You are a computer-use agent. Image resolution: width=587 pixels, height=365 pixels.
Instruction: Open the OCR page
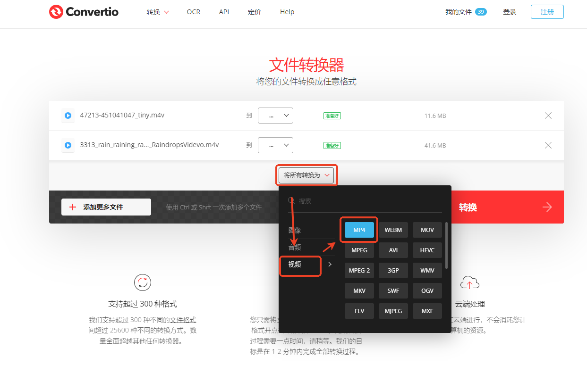(193, 12)
